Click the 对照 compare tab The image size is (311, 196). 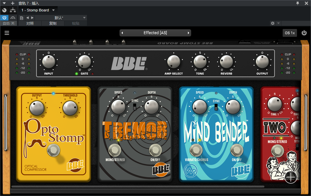(30, 23)
